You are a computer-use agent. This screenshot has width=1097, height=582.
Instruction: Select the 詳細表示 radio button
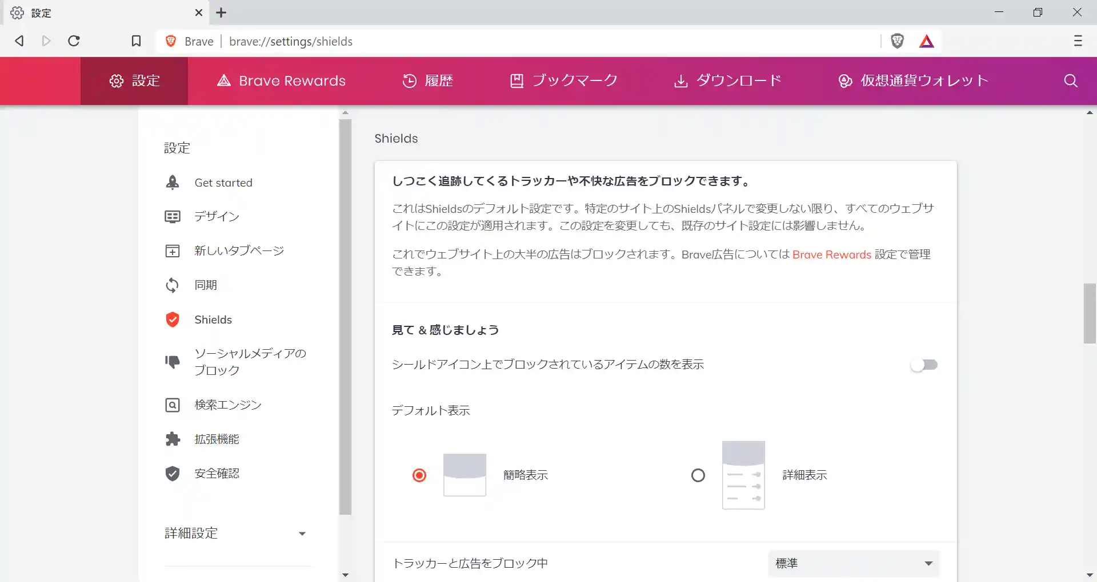click(698, 475)
